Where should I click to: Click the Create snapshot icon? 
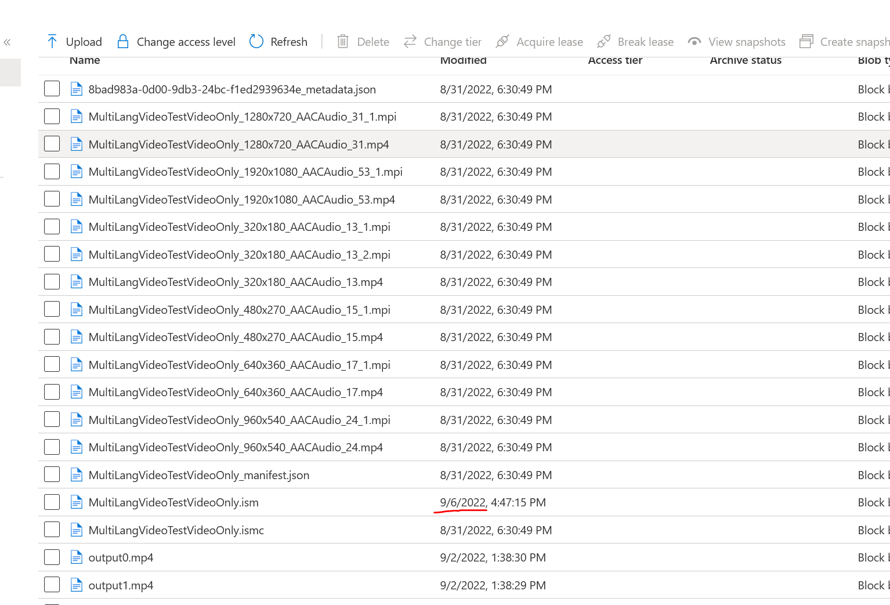[x=806, y=41]
